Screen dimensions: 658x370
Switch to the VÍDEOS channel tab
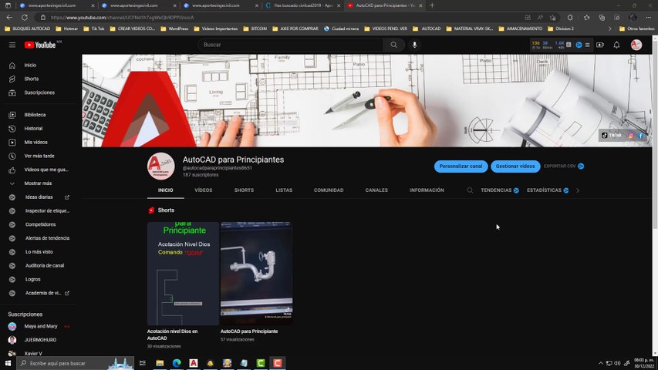click(x=203, y=190)
